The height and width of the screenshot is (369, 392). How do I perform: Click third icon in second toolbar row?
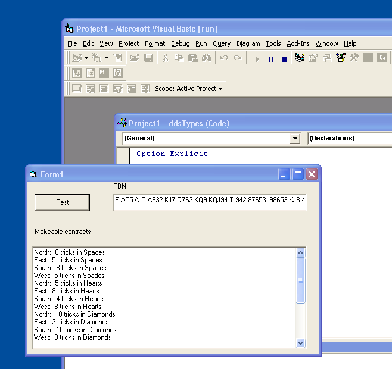(104, 73)
